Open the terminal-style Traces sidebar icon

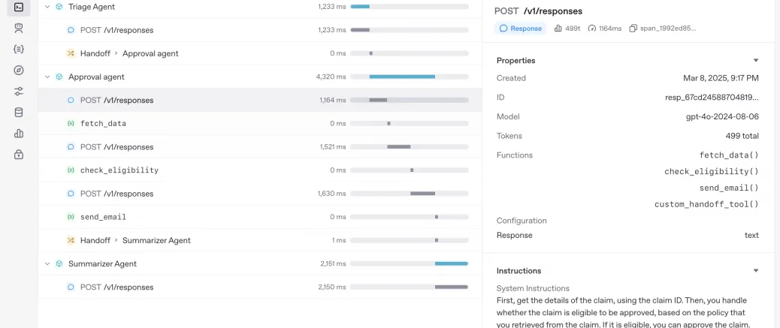(19, 7)
